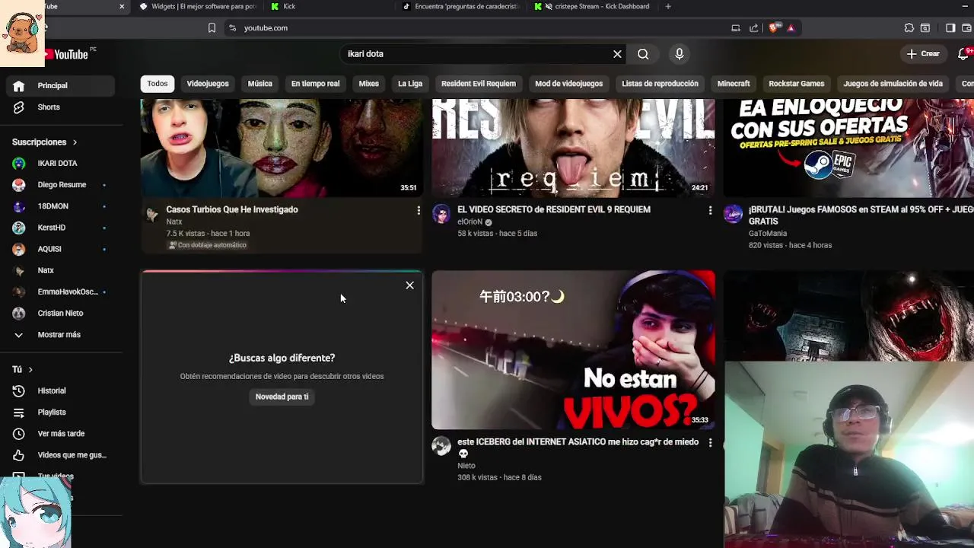Click the Crear button
The height and width of the screenshot is (548, 974).
pos(923,54)
